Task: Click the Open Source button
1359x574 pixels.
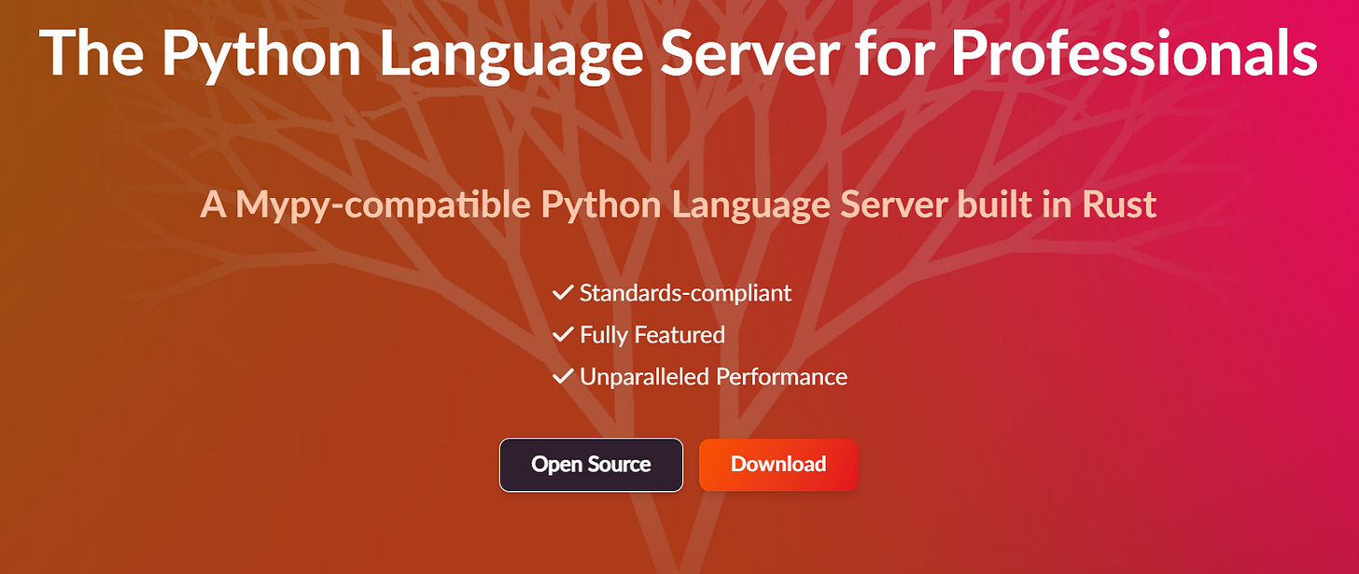Action: click(591, 465)
